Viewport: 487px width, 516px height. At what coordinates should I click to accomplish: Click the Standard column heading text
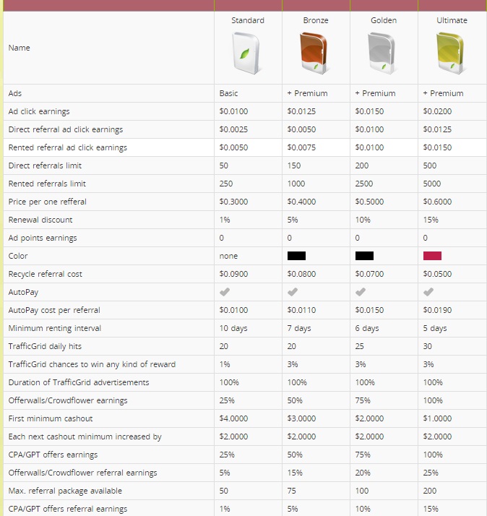pos(247,20)
